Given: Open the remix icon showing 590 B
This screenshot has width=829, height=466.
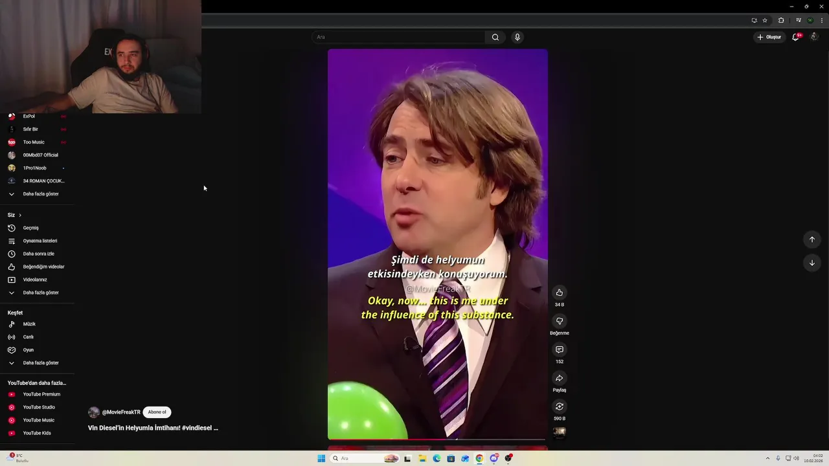Looking at the screenshot, I should (560, 406).
